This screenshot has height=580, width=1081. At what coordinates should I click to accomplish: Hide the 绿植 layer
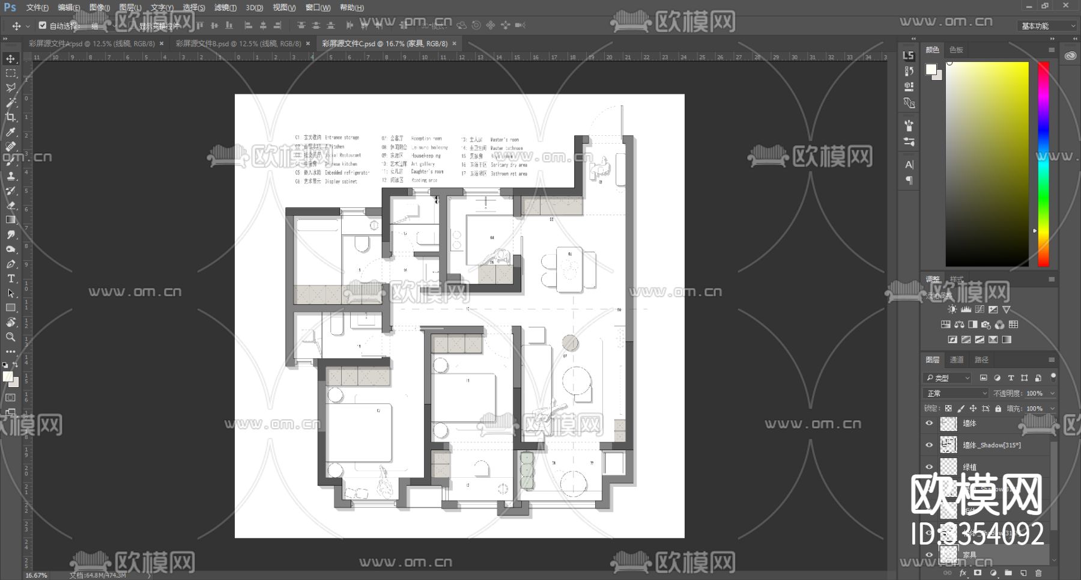pyautogui.click(x=929, y=467)
